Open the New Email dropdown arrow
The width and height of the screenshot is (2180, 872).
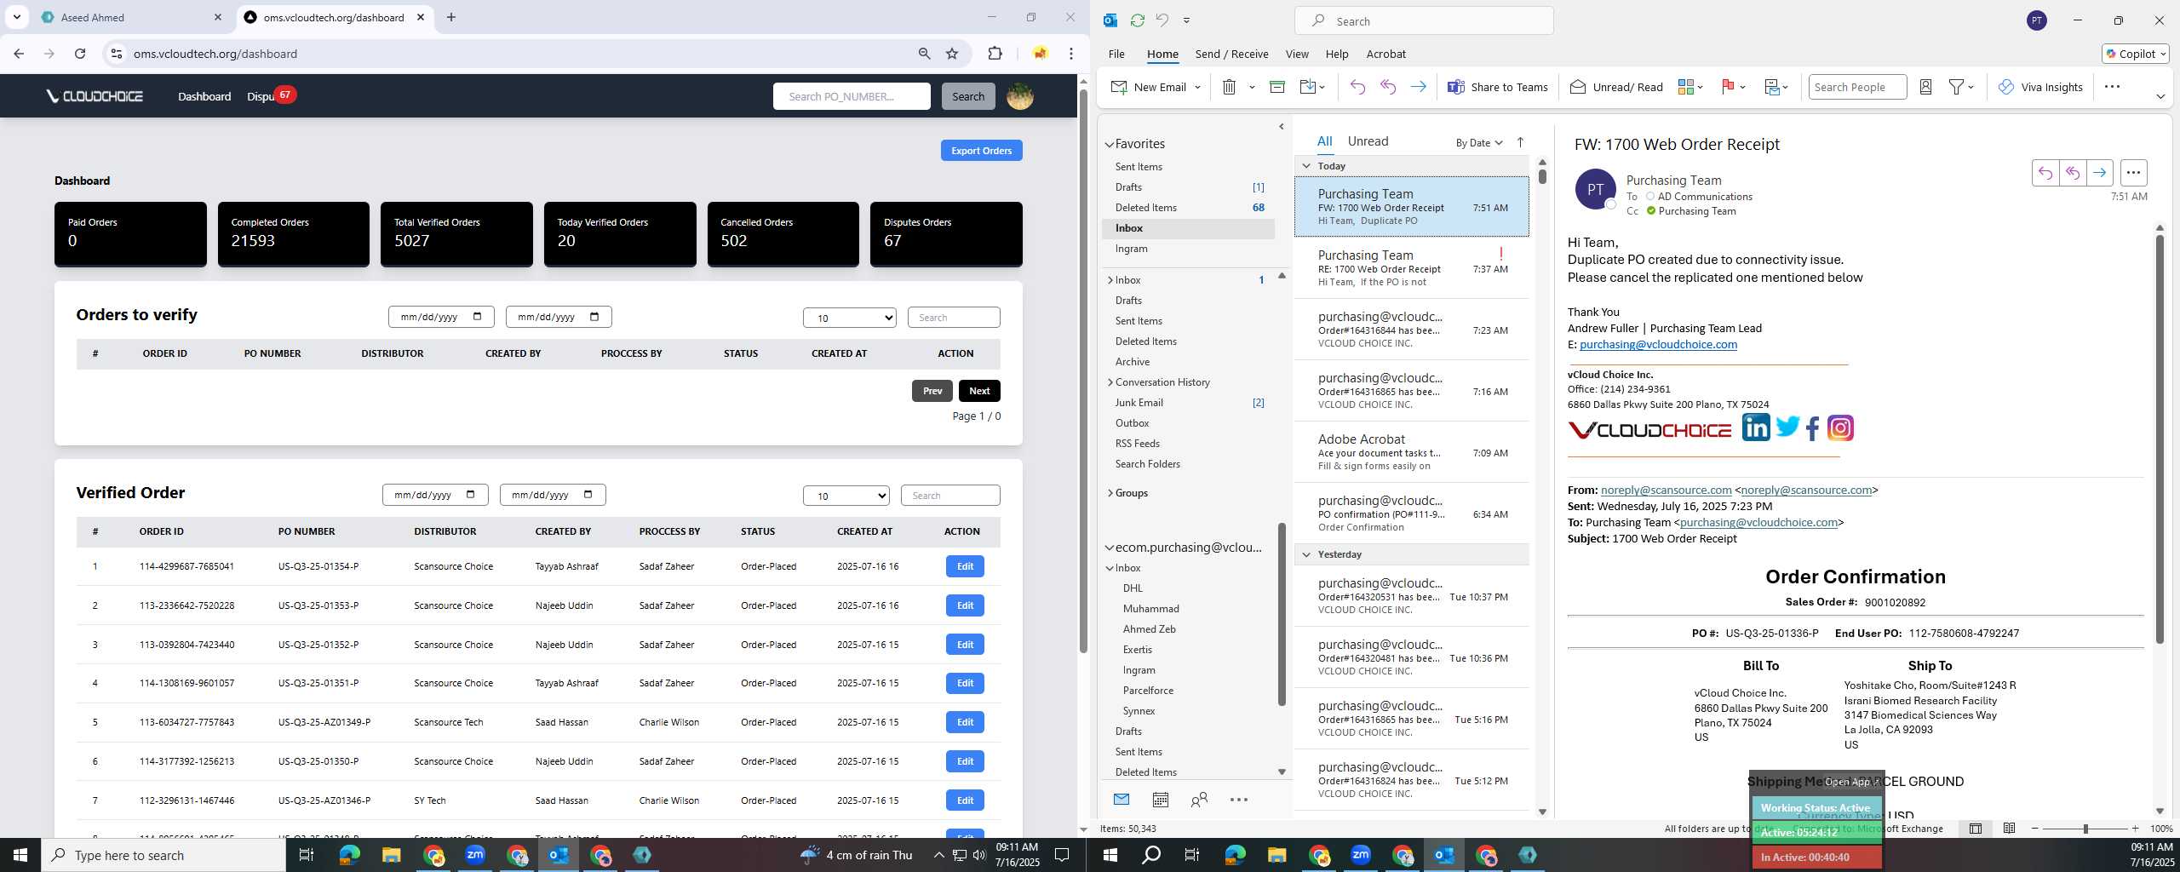(x=1197, y=87)
